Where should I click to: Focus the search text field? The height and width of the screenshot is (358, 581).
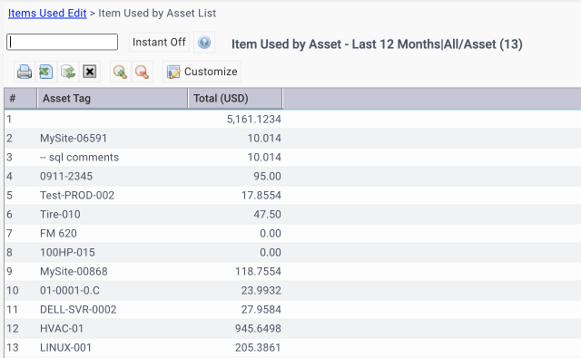coord(63,42)
